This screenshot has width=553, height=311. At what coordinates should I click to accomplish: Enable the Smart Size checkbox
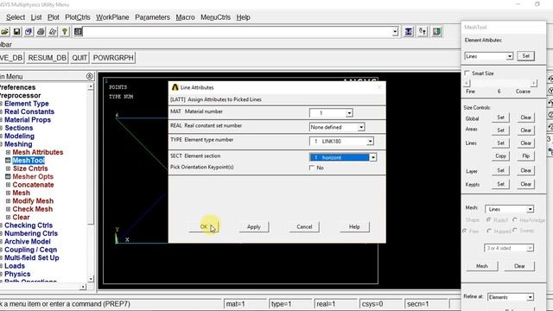click(x=467, y=73)
